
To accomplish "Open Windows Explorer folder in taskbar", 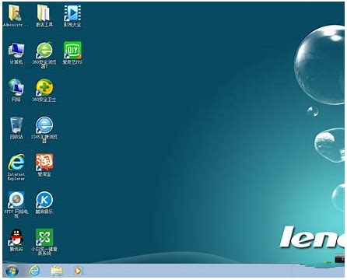I will coord(57,271).
